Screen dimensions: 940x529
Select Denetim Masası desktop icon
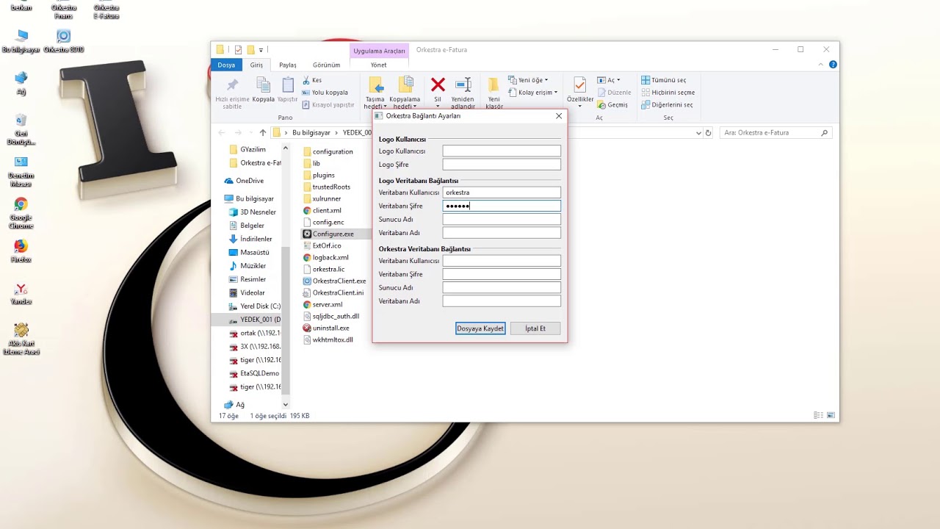pos(21,171)
